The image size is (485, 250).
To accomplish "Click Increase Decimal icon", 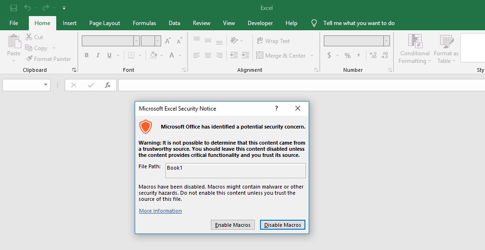I will click(373, 55).
